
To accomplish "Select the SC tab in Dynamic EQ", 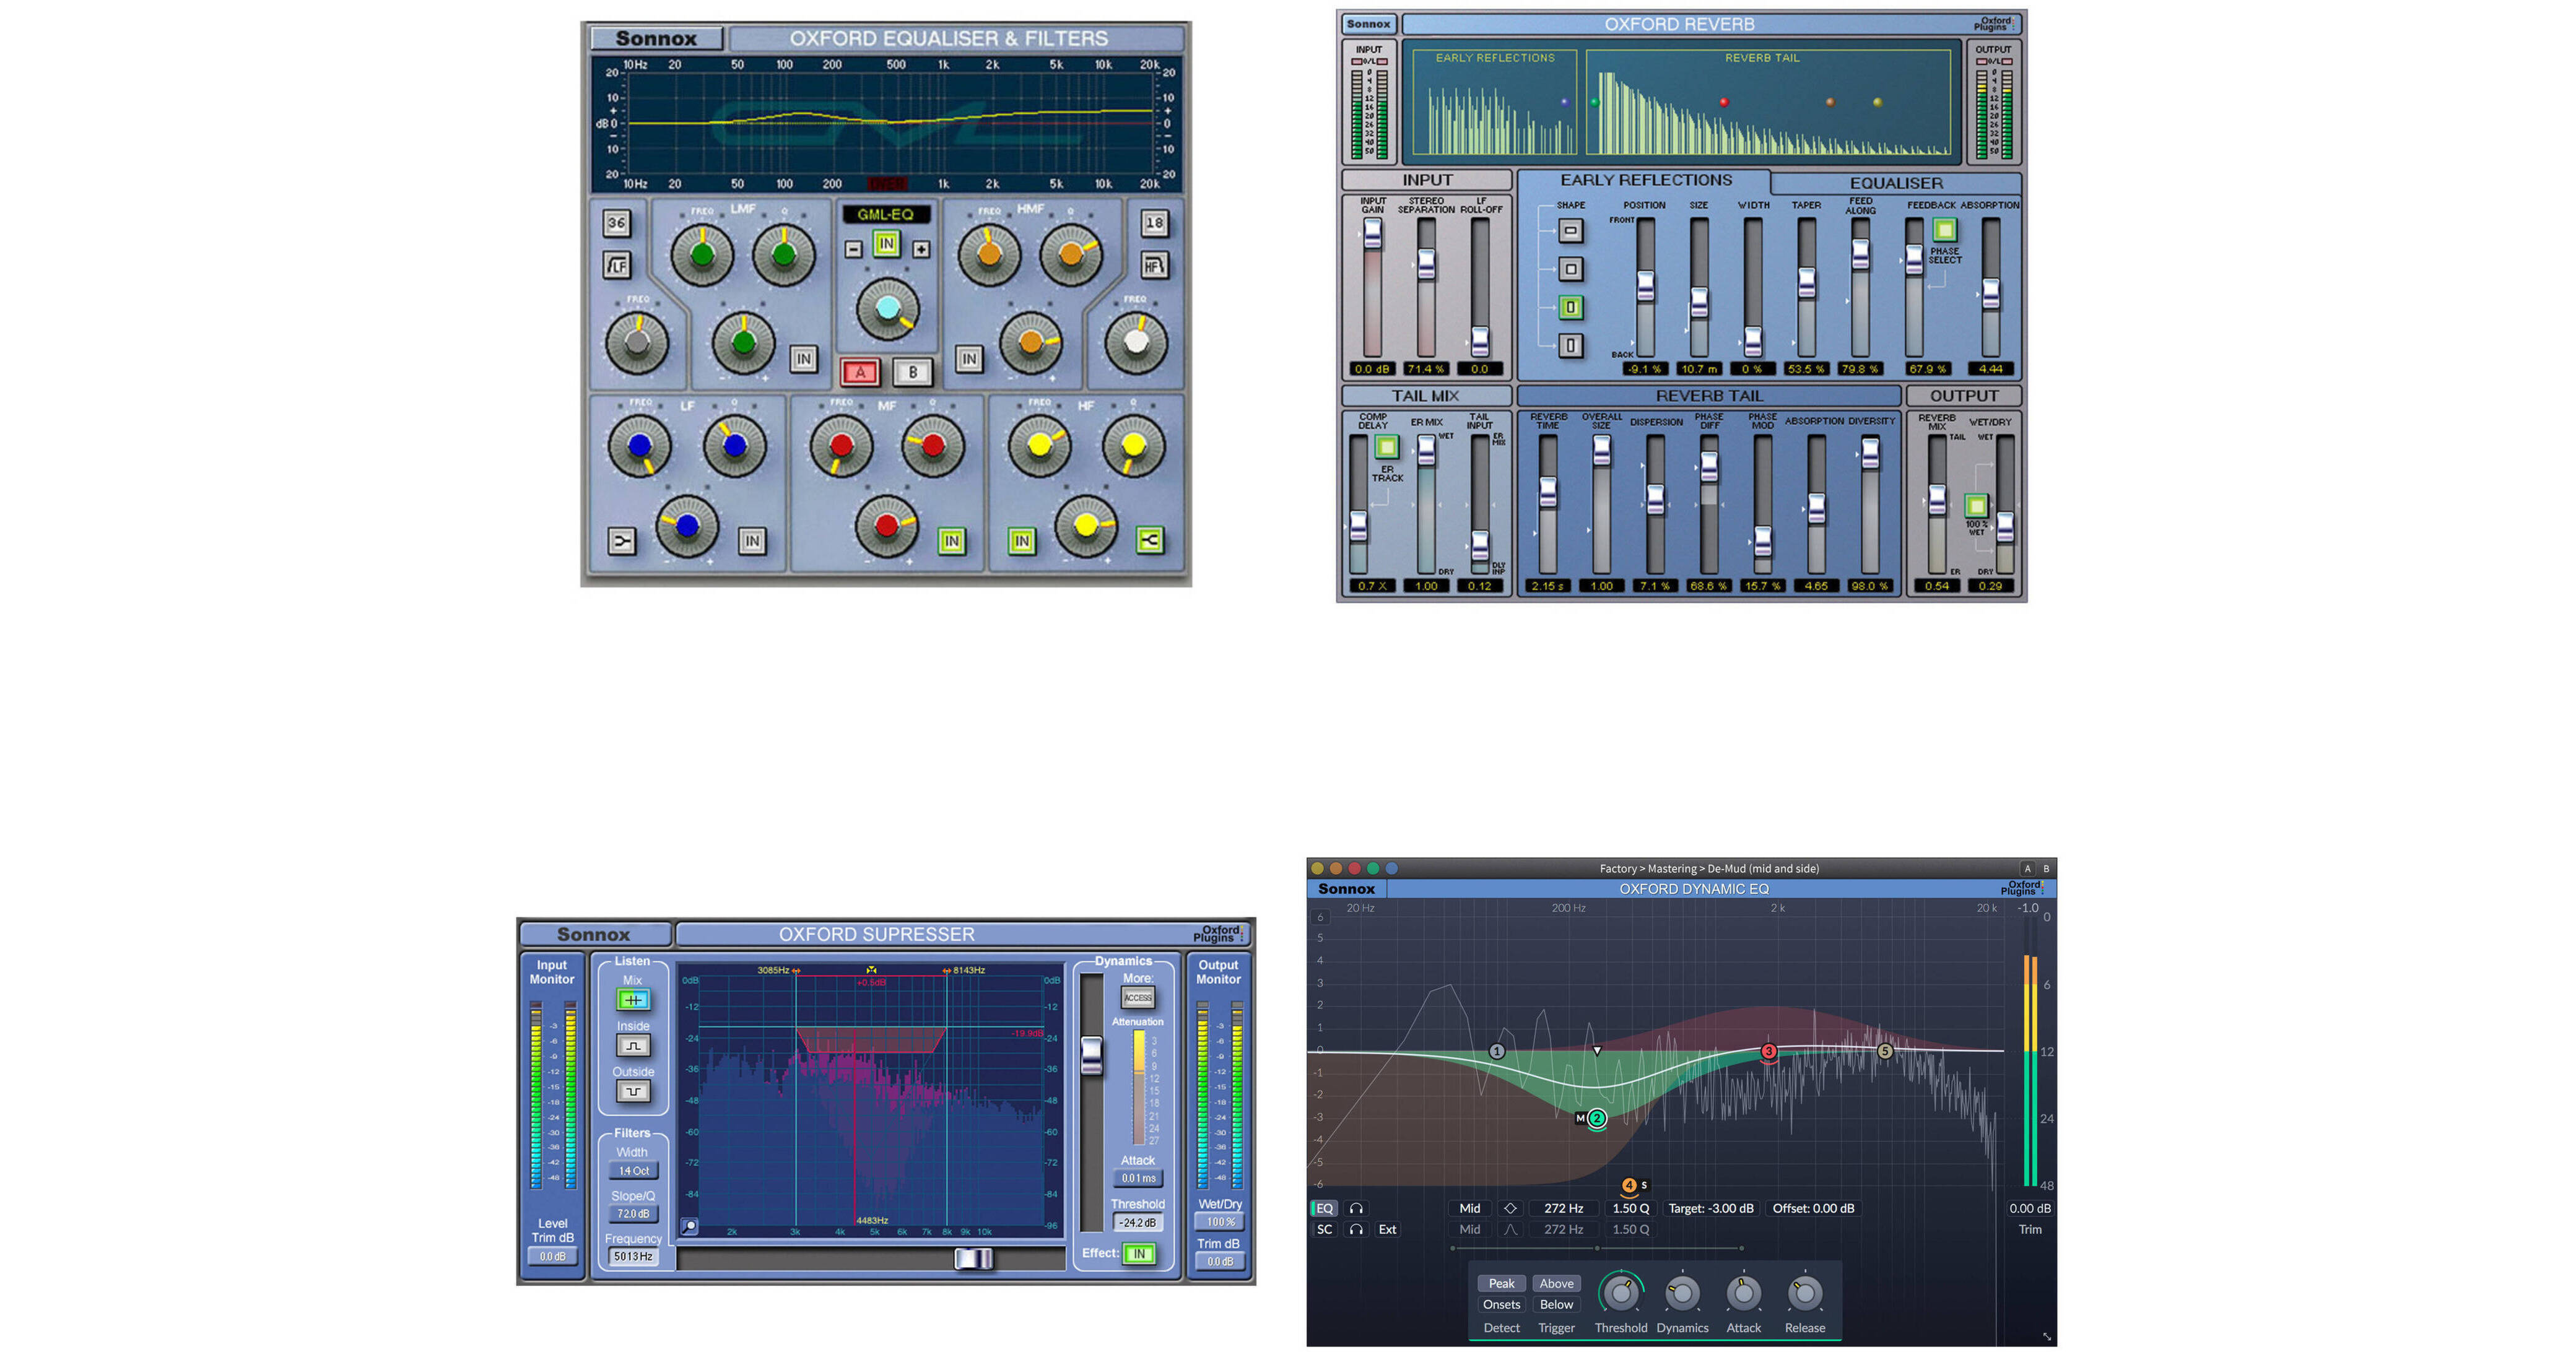I will [x=1324, y=1230].
